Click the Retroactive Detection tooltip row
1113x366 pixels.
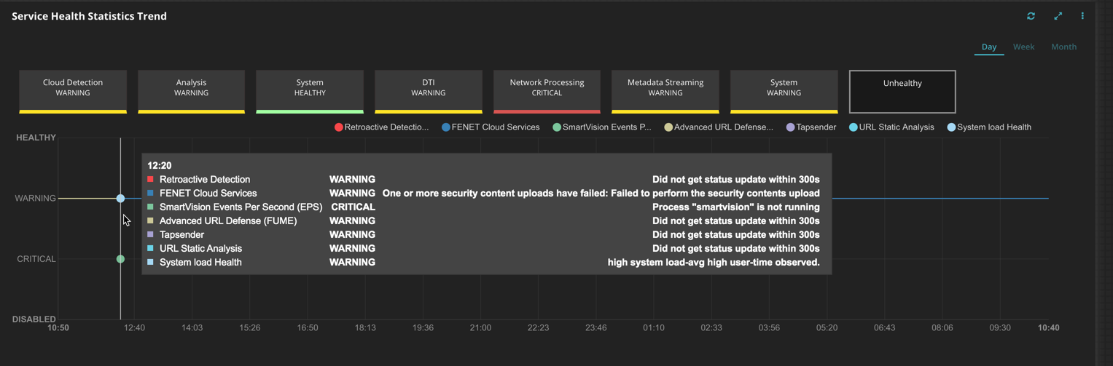point(484,180)
